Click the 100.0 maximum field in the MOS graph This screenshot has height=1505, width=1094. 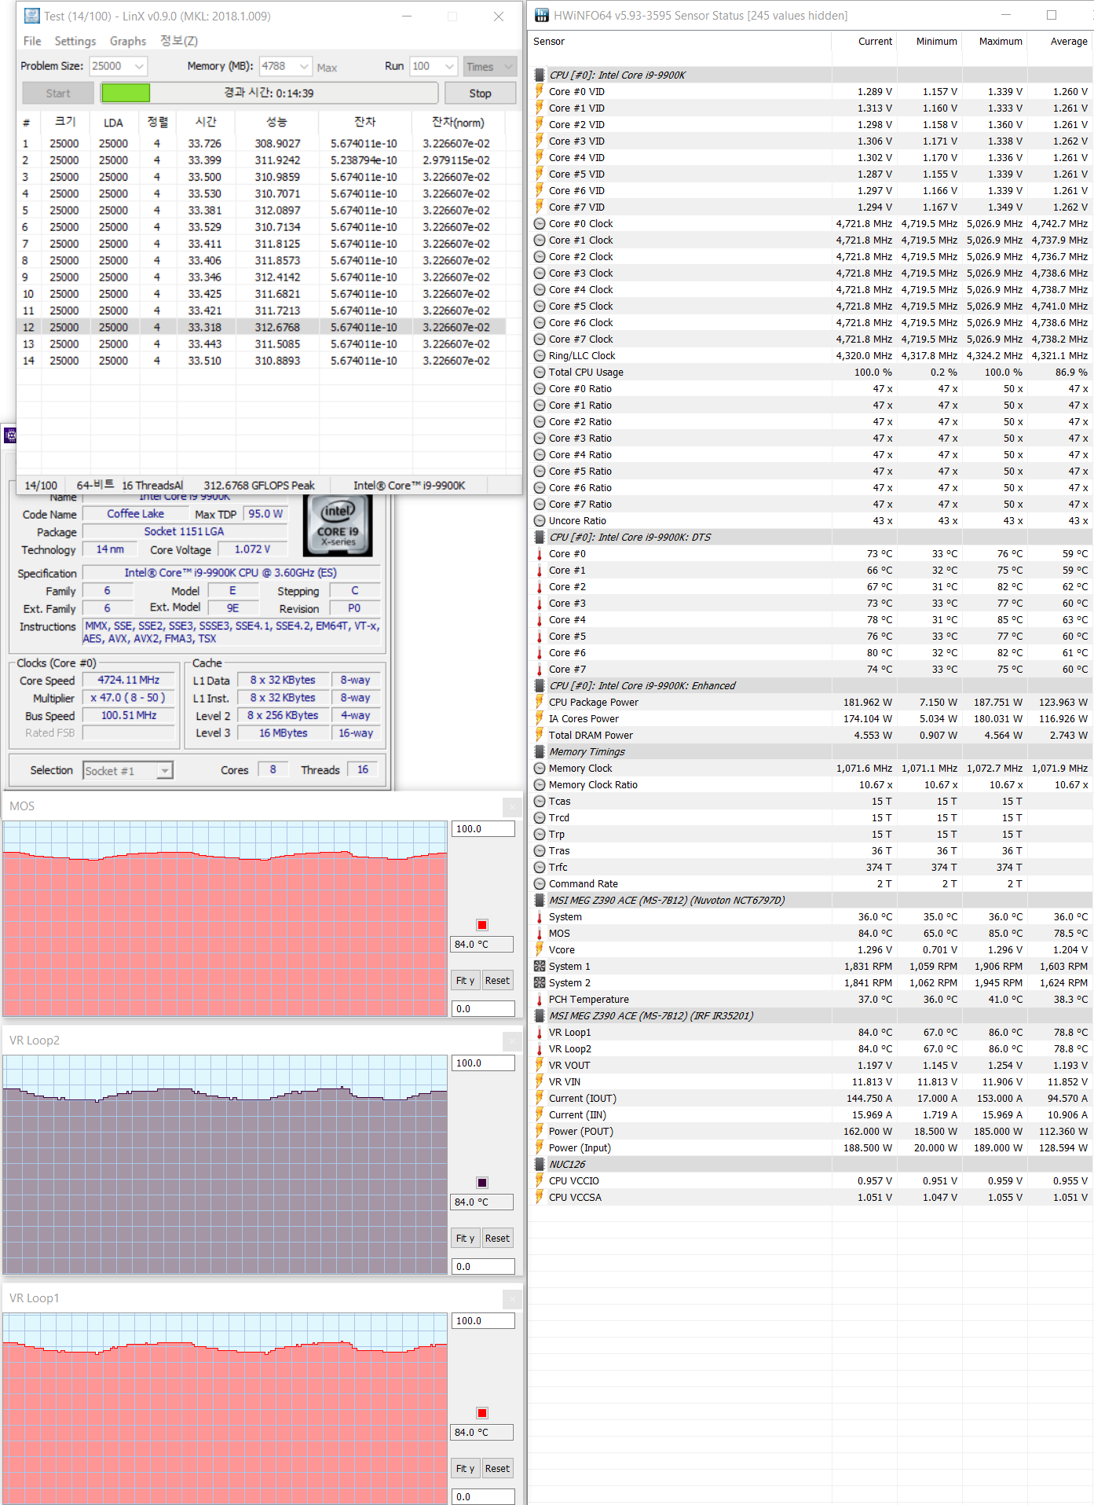pyautogui.click(x=483, y=829)
